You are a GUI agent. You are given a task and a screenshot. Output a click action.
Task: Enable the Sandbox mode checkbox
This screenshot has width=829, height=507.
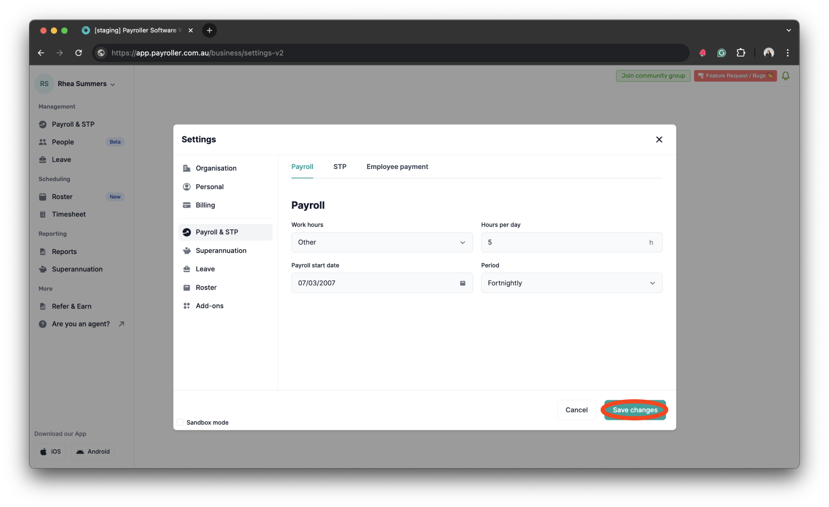tap(180, 422)
